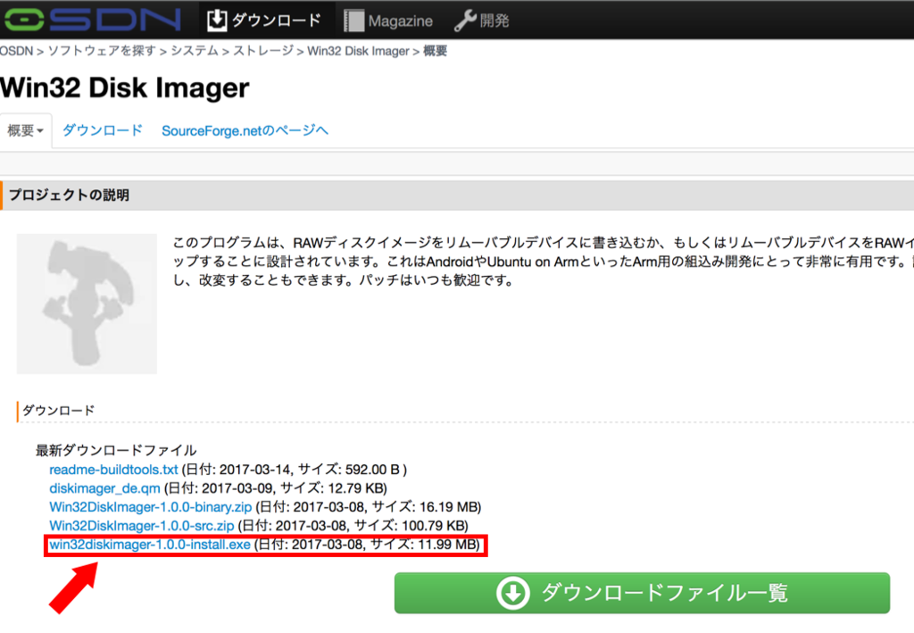Screen dimensions: 914x633
Task: Click the プロジェクトの説明 section header
Action: coord(69,196)
